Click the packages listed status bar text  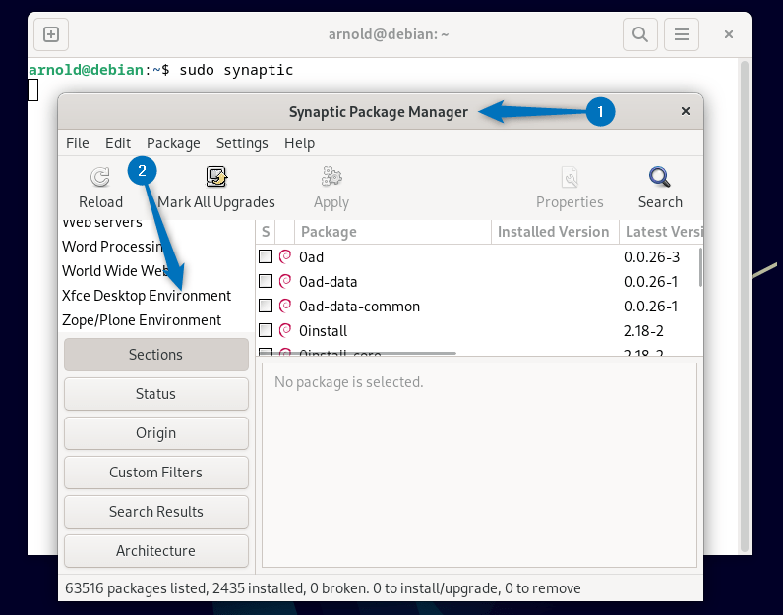(323, 588)
